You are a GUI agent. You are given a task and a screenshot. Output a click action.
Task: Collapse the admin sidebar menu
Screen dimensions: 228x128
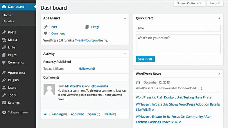click(x=15, y=112)
